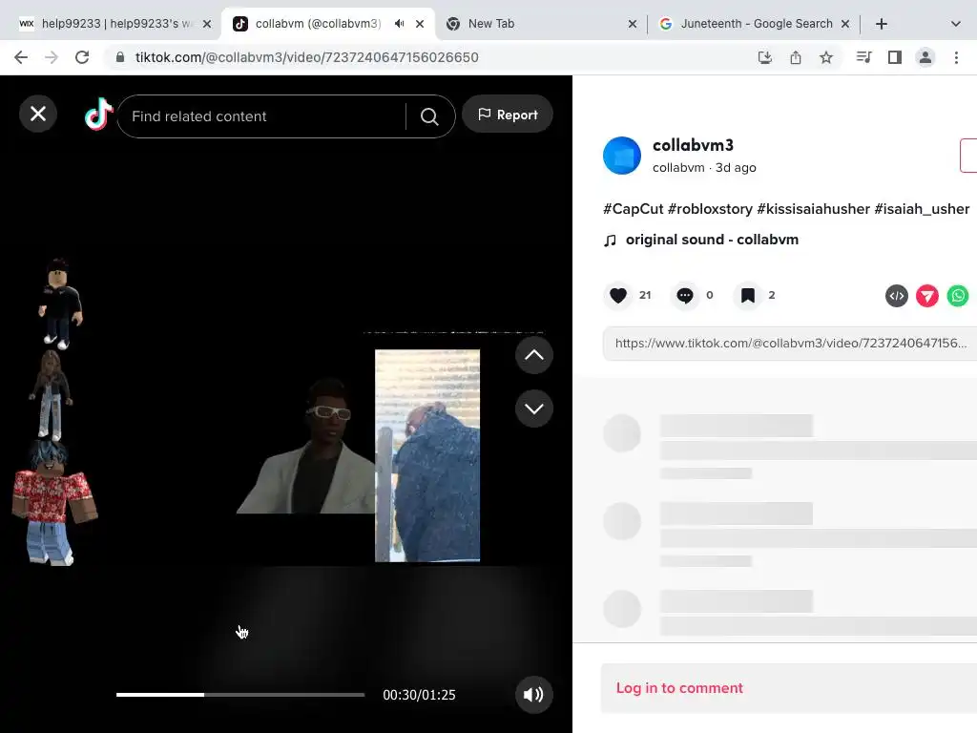Open media controls icon
977x733 pixels.
863,57
